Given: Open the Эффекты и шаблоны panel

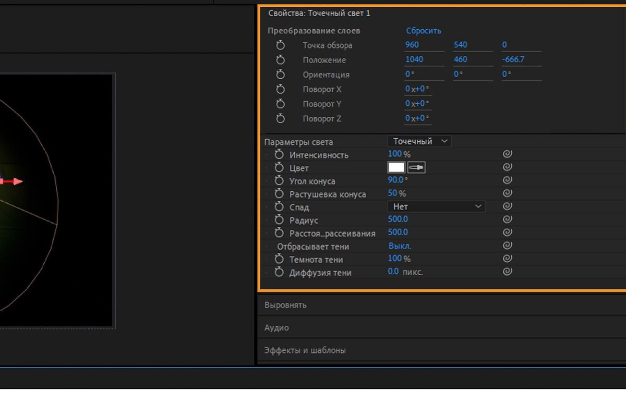Looking at the screenshot, I should (305, 350).
